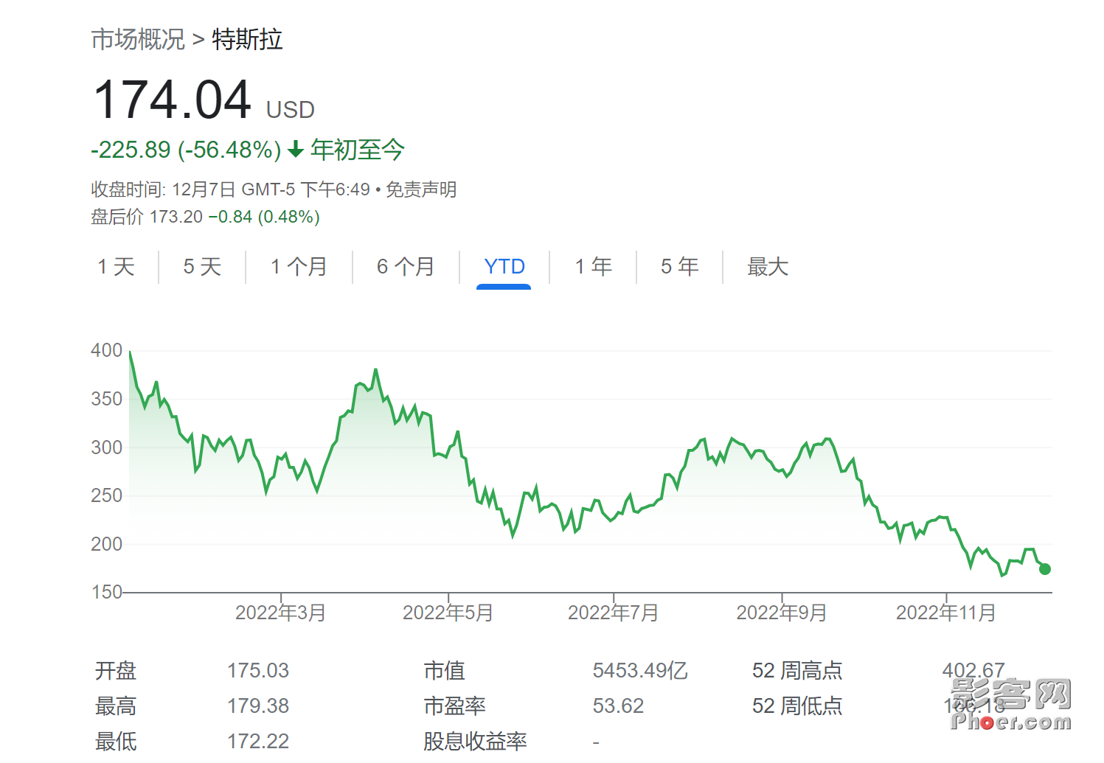Click the 250 y-axis label
This screenshot has height=763, width=1104.
[x=106, y=495]
